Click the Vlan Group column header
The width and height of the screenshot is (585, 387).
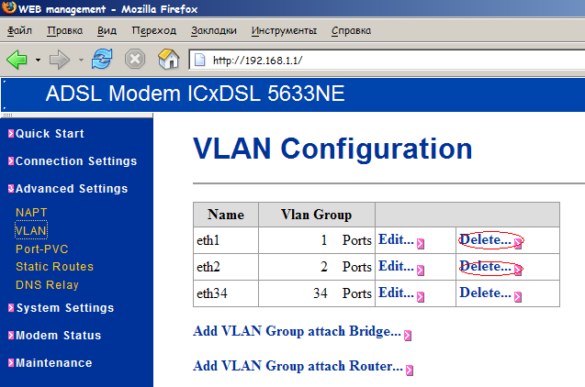point(316,215)
